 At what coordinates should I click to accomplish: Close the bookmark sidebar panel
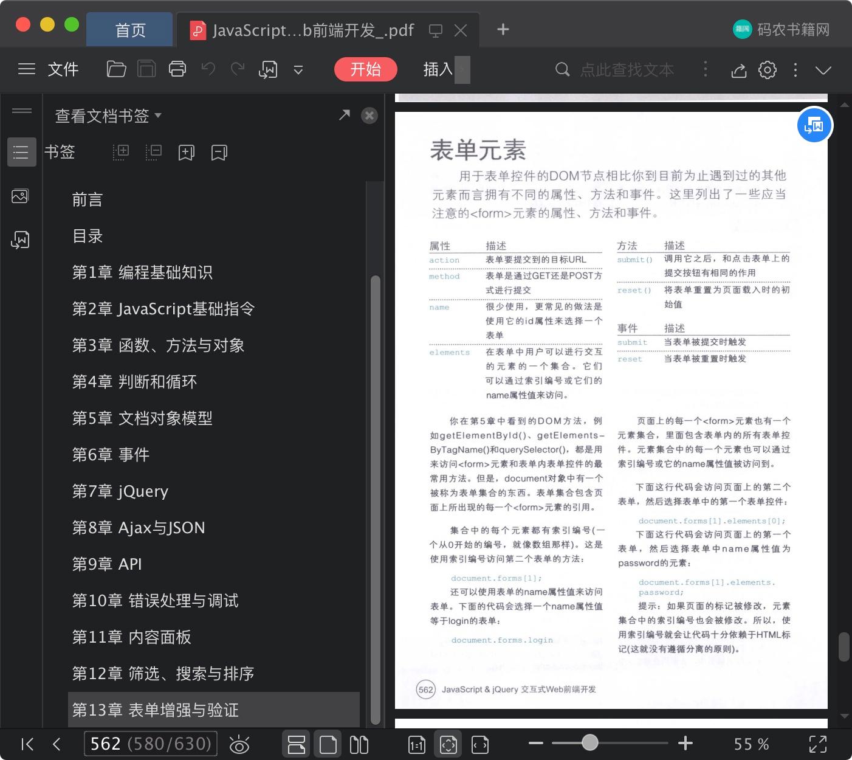[x=369, y=116]
